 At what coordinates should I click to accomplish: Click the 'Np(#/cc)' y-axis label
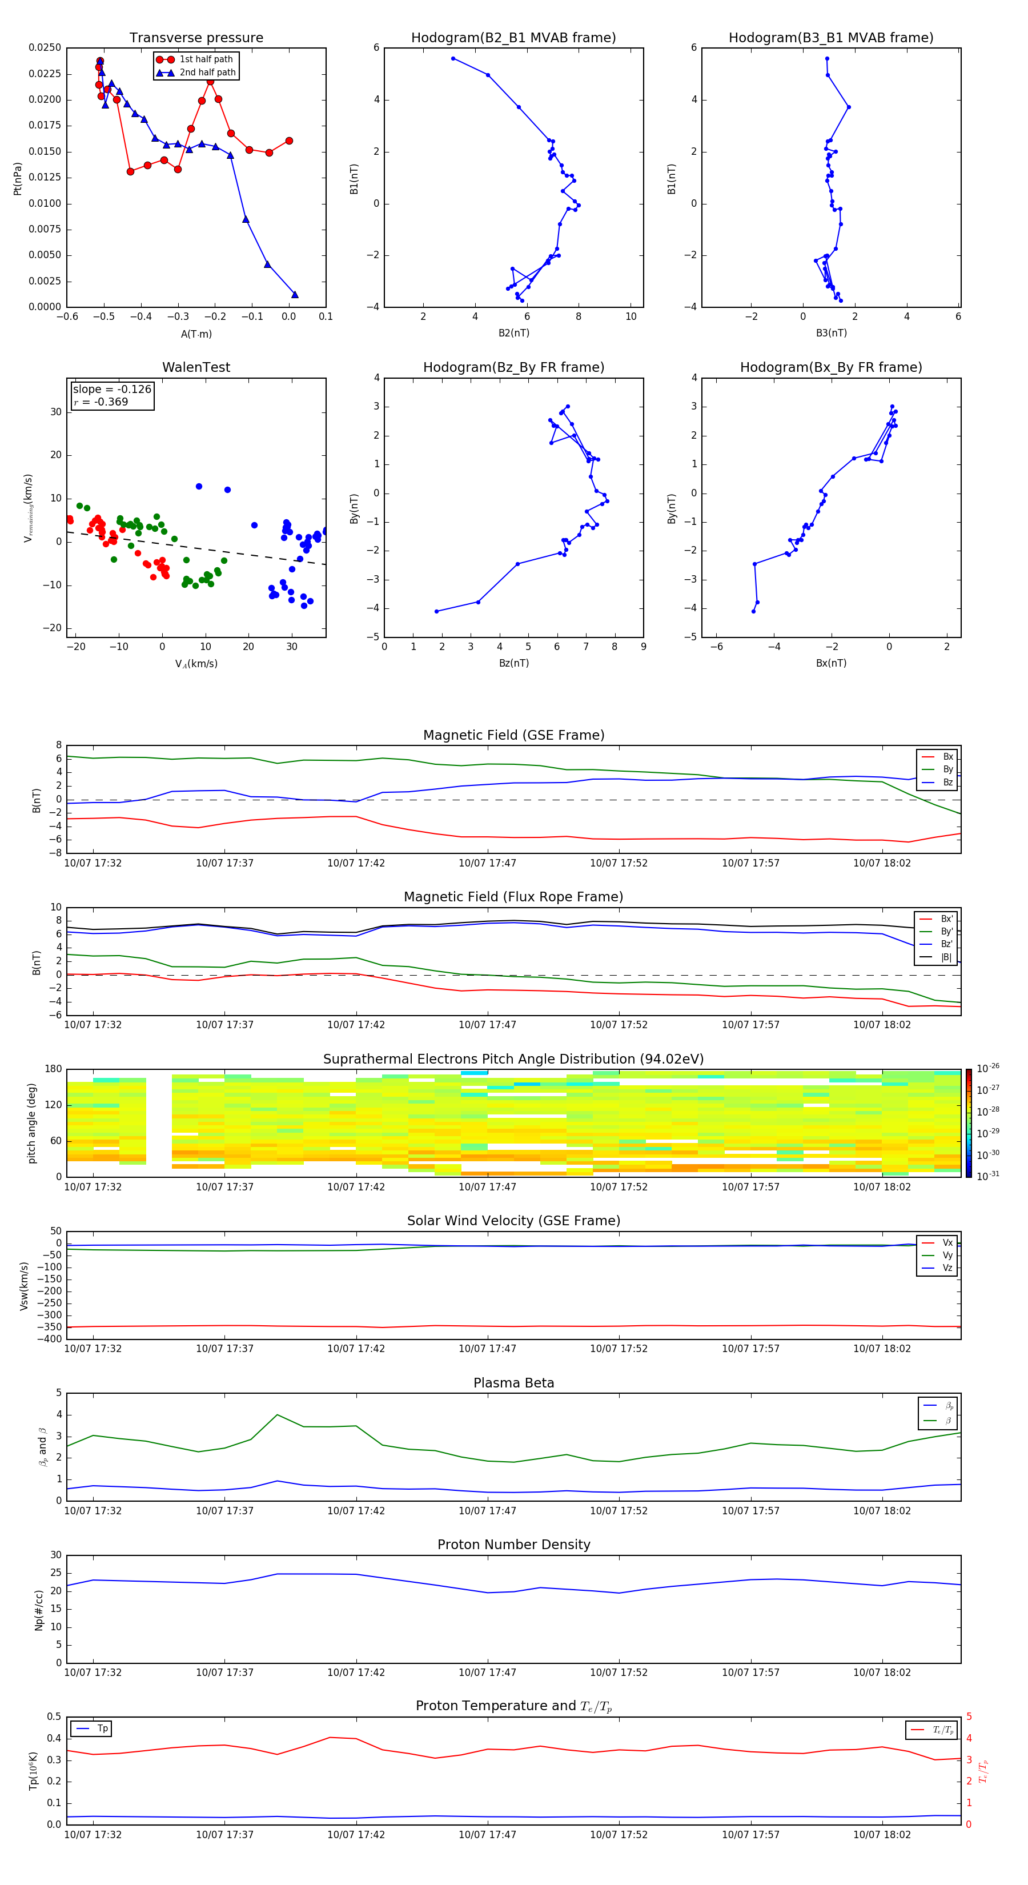39,1609
